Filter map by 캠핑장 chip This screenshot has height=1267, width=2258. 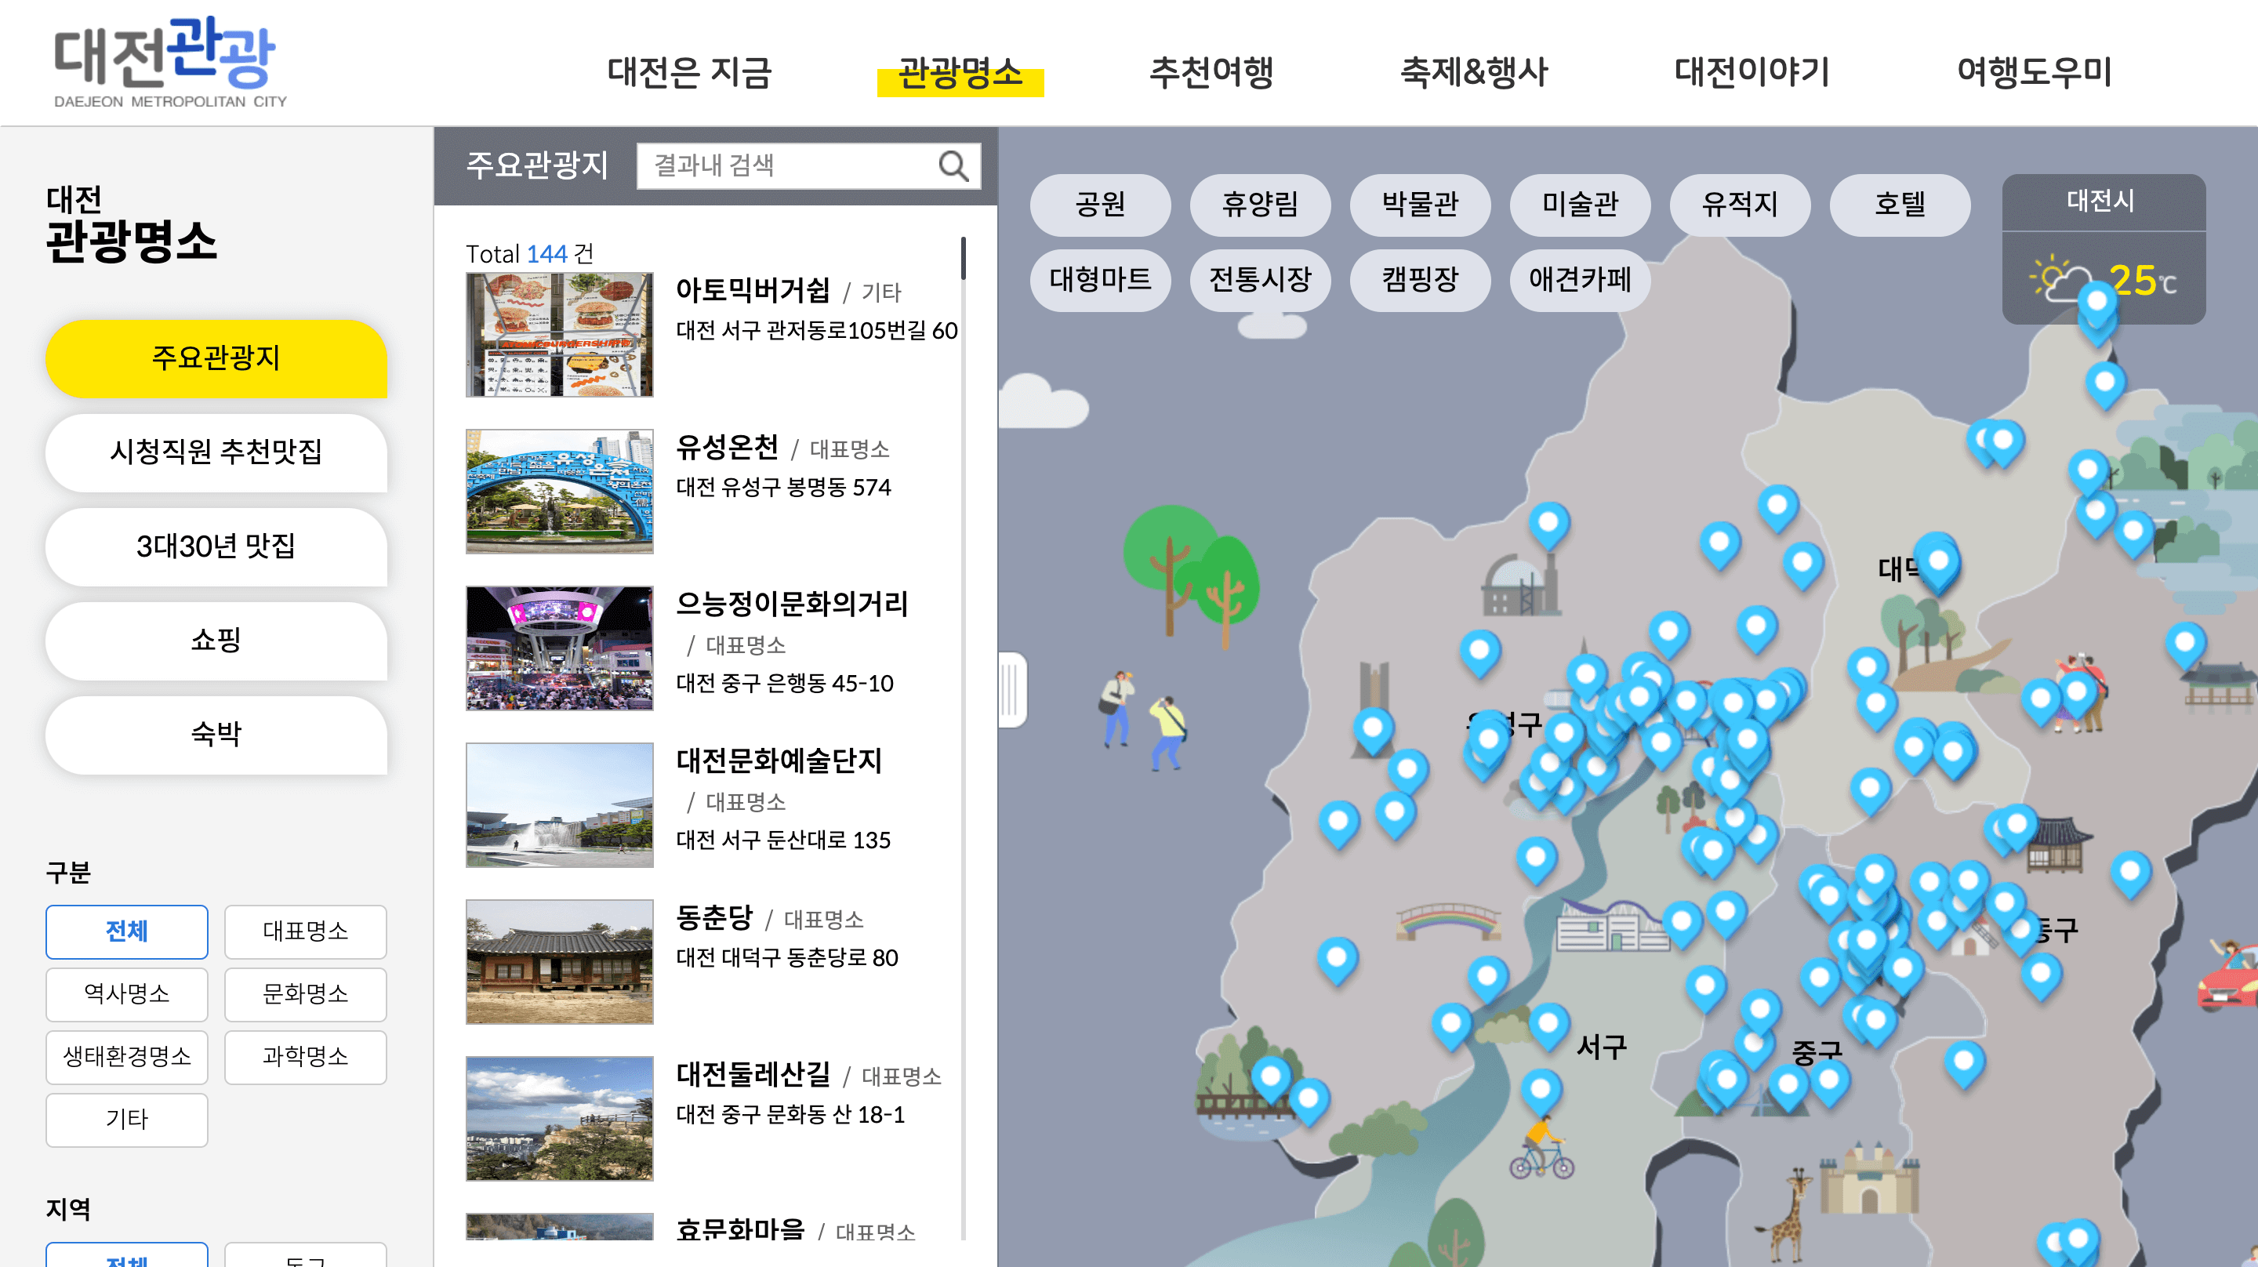pos(1419,280)
